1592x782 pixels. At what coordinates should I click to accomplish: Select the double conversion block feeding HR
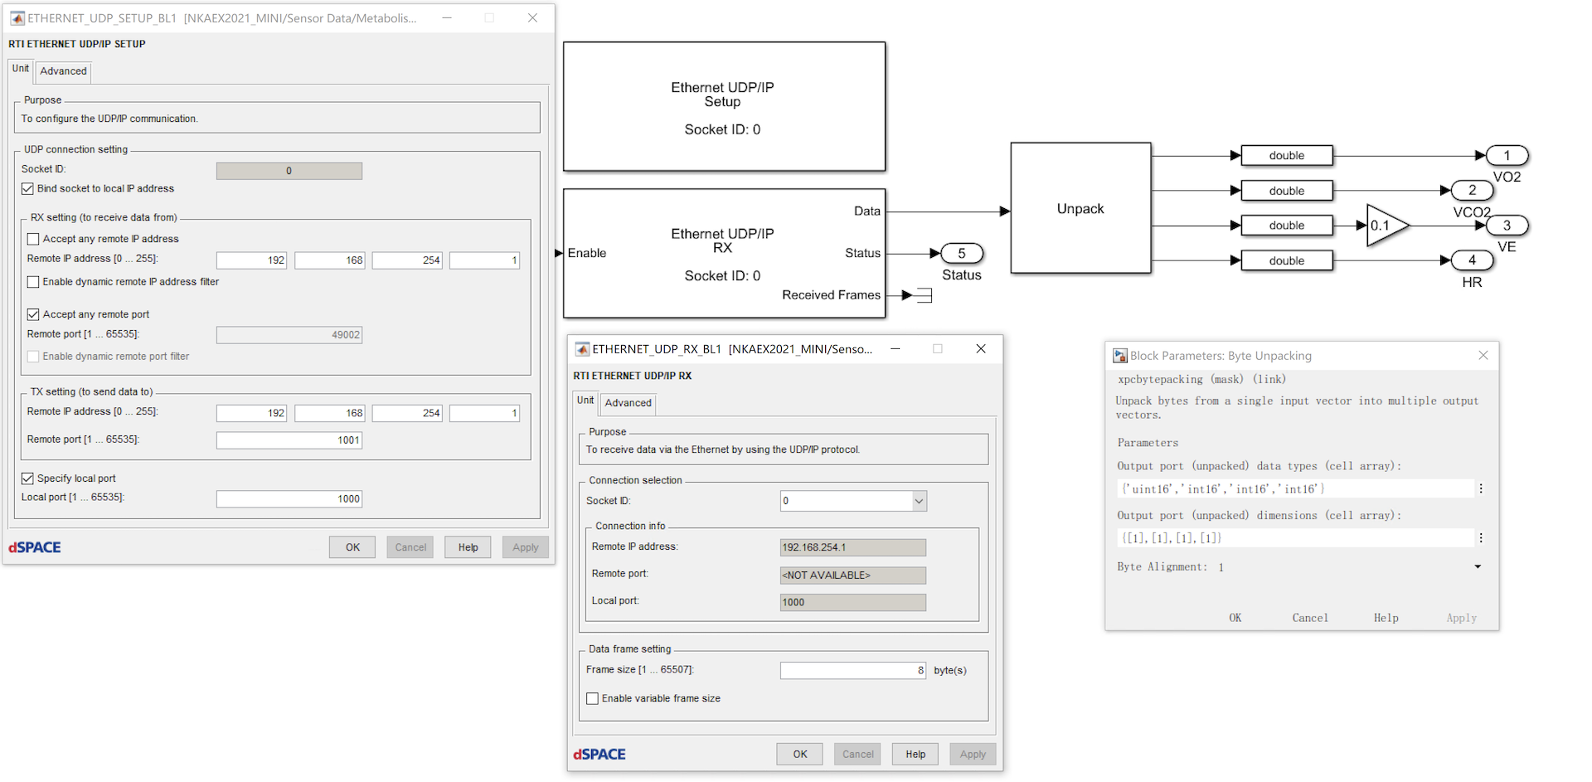click(1286, 260)
